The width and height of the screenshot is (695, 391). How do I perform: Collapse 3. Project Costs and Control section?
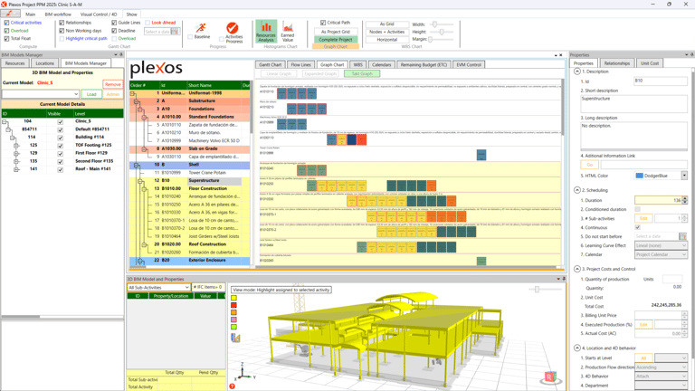576,269
